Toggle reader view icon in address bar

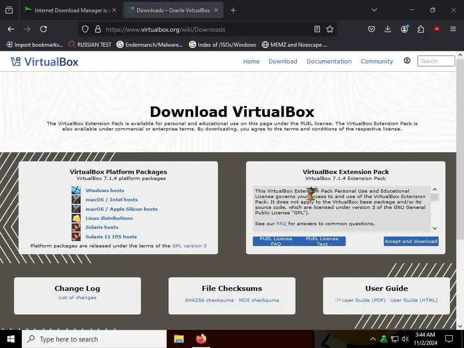coord(317,29)
